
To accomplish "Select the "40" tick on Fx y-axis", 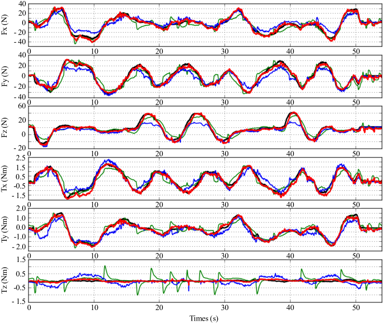I will (22, 4).
